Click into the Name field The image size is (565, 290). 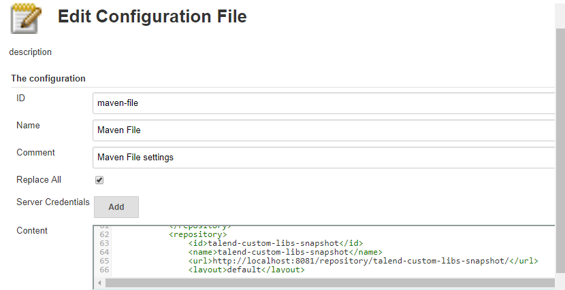323,130
